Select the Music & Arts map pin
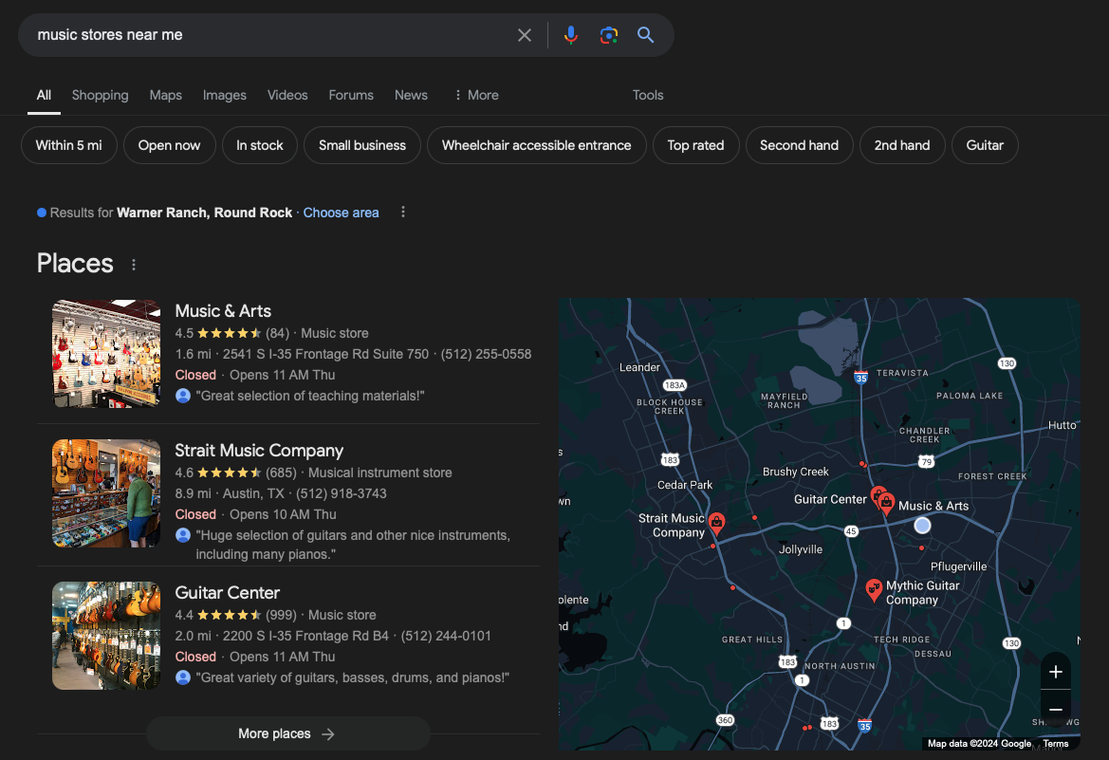Viewport: 1109px width, 760px height. (x=886, y=503)
